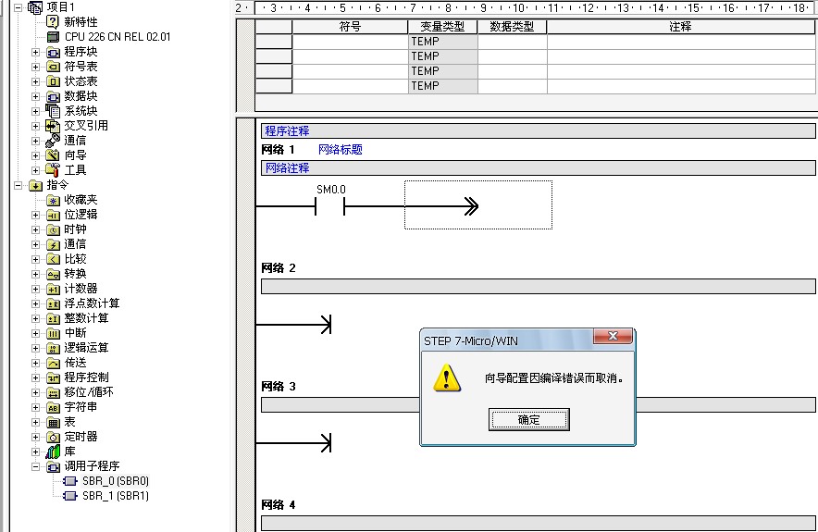
Task: Collapse the 指令 root node
Action: tap(19, 185)
